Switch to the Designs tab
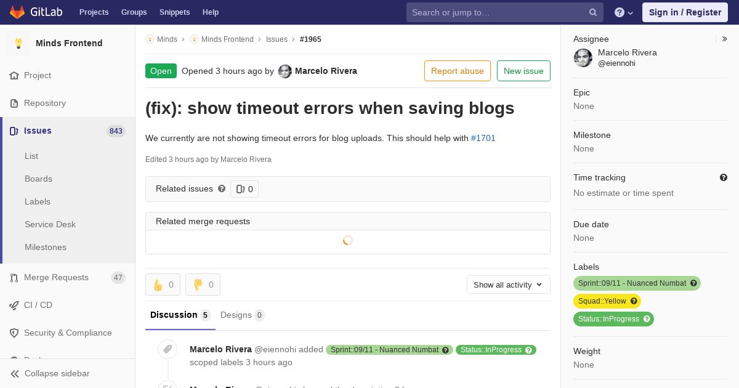The image size is (739, 388). click(242, 315)
